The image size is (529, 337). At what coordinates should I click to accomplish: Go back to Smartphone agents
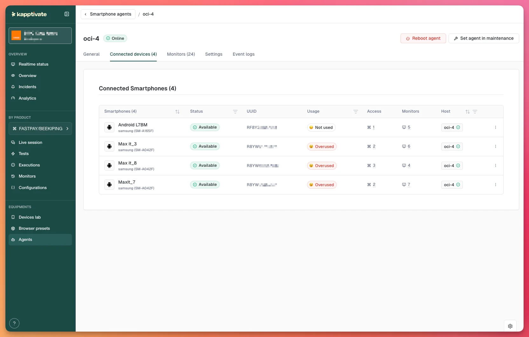(x=108, y=14)
